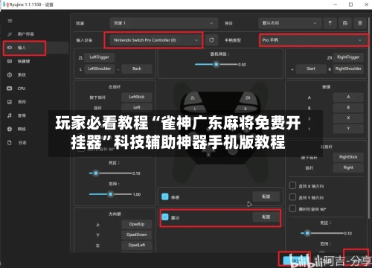Collapse sidebar with the hamburger menu icon
Image resolution: width=372 pixels, height=268 pixels.
click(x=10, y=21)
